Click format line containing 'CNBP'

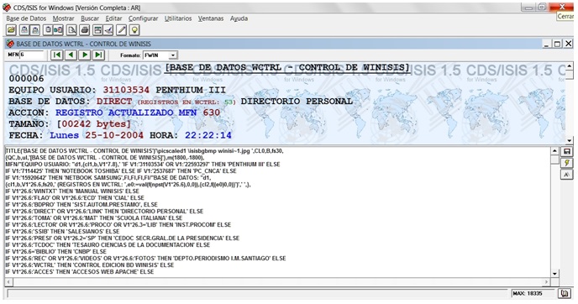55,252
